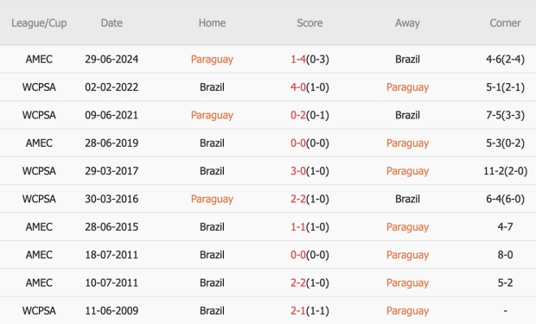Open the 4-0(1-0) score result
536x324 pixels.
pos(309,87)
